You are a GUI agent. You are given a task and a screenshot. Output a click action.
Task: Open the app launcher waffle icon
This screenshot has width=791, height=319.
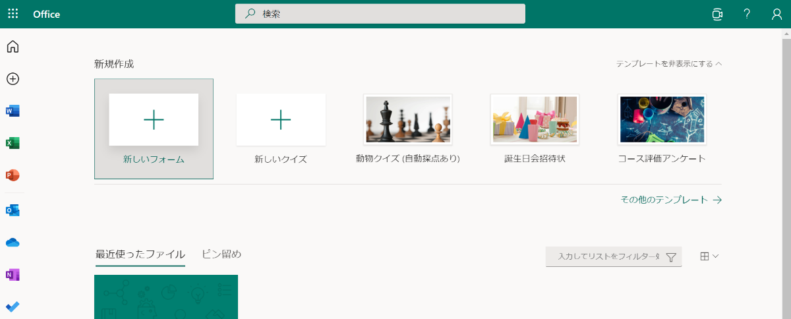(x=13, y=14)
